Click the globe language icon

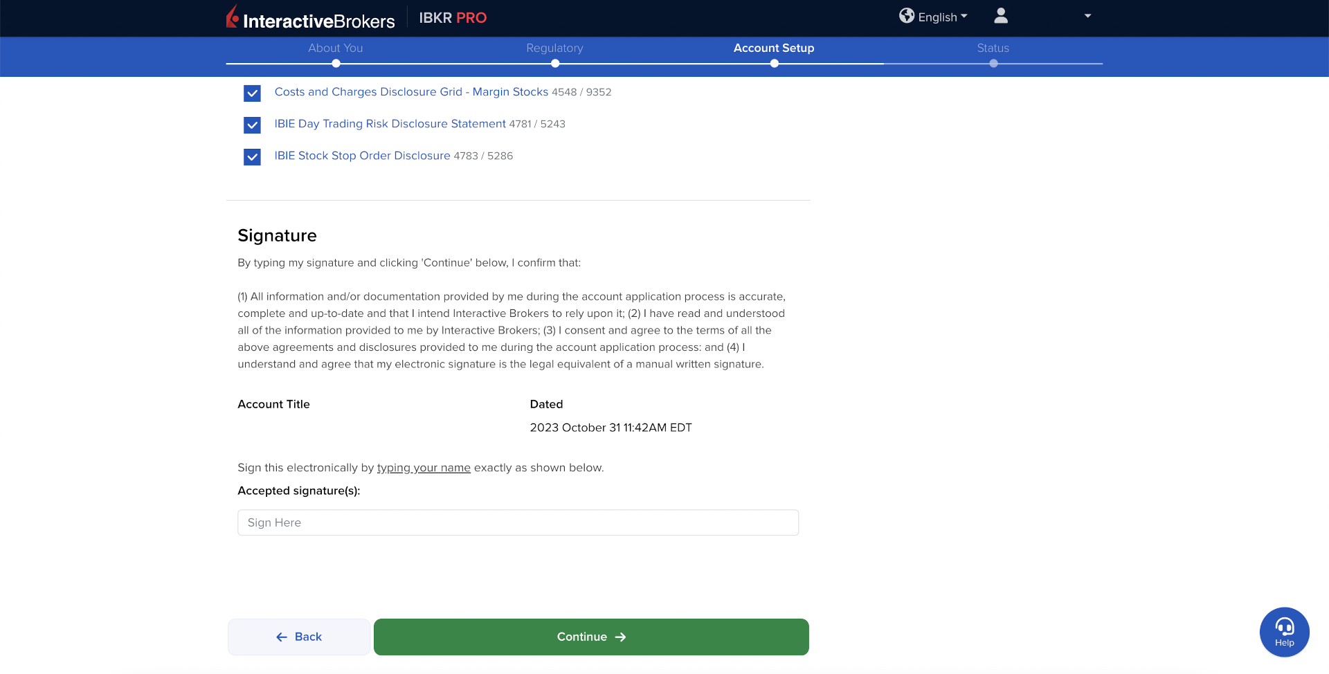pyautogui.click(x=906, y=16)
